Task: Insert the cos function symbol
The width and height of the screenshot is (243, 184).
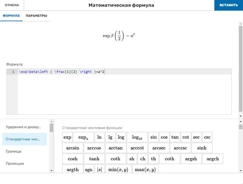Action: (164, 137)
